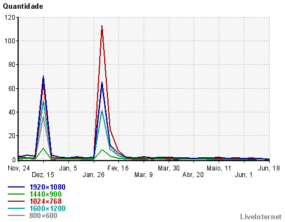Click the green 1440×900 peak at Dez, 15
Viewport: 285px width, 222px height.
43,149
